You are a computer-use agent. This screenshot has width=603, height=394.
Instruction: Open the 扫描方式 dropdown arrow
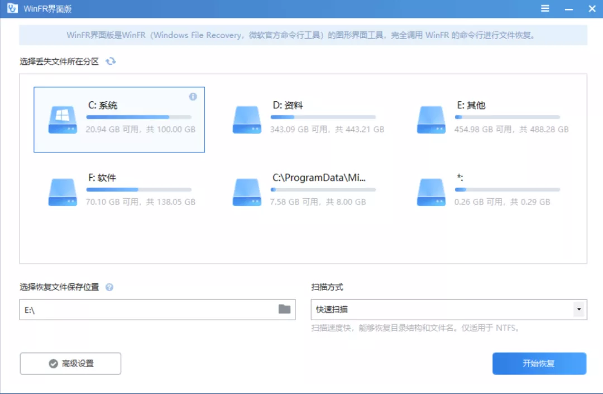(x=579, y=310)
